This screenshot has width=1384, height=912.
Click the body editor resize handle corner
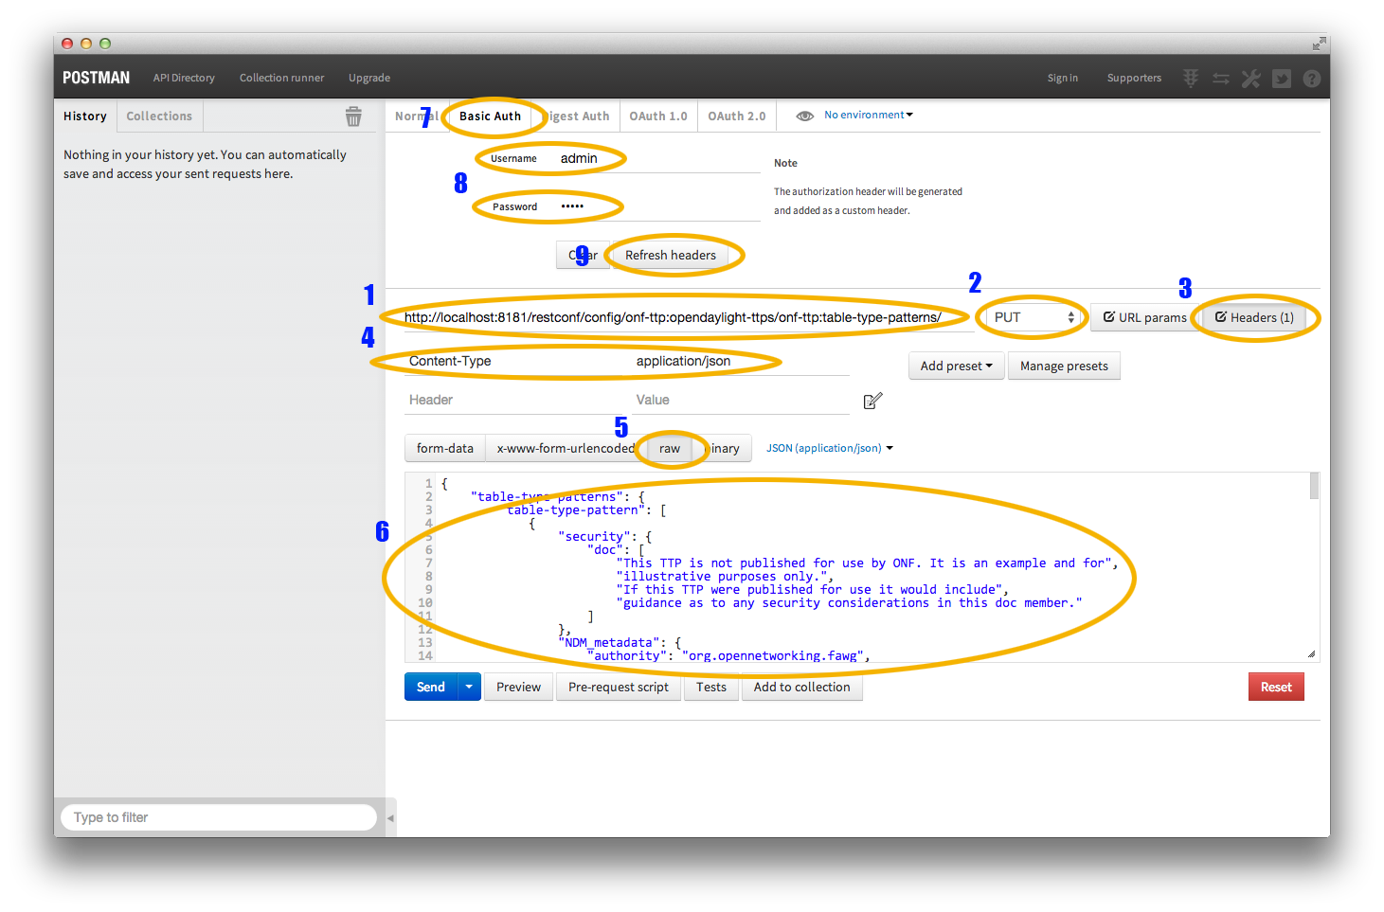[1311, 653]
